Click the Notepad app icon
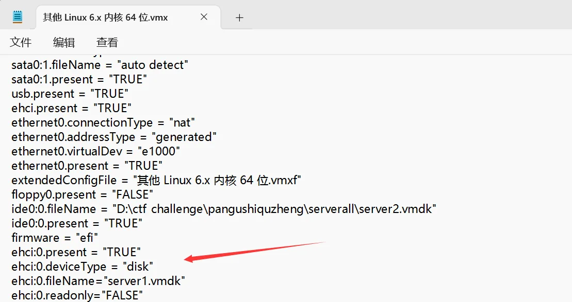 click(x=17, y=17)
